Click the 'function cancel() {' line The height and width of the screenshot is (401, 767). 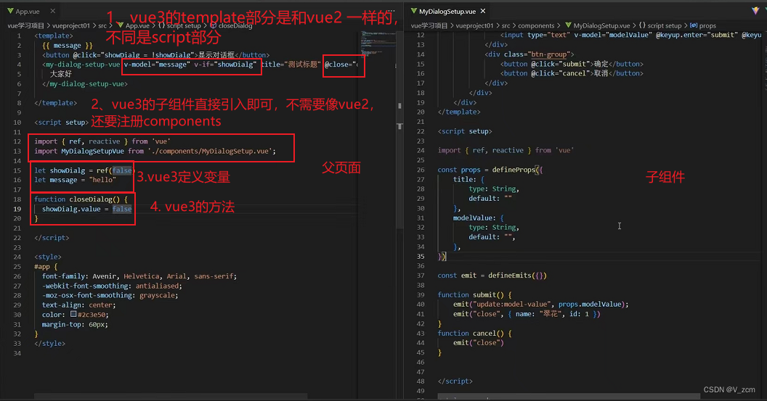point(474,334)
